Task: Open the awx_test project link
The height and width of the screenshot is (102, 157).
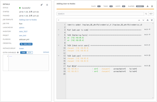Action: pos(23,35)
